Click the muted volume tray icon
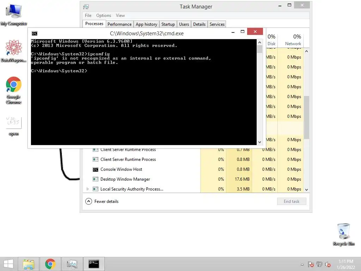The width and height of the screenshot is (361, 271). point(328,264)
